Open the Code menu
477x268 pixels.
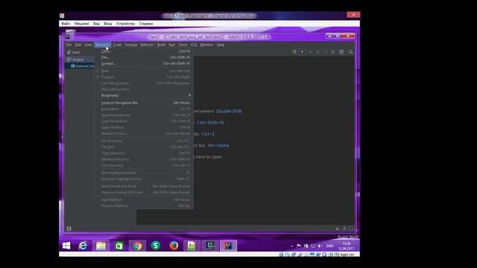tap(117, 45)
